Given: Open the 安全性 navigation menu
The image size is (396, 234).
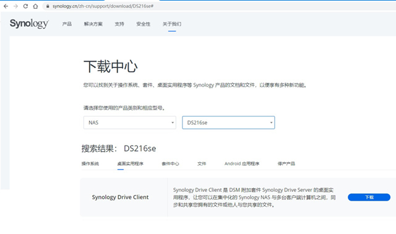Looking at the screenshot, I should click(x=143, y=24).
